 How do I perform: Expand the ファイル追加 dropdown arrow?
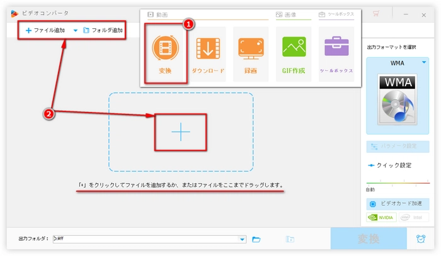76,30
